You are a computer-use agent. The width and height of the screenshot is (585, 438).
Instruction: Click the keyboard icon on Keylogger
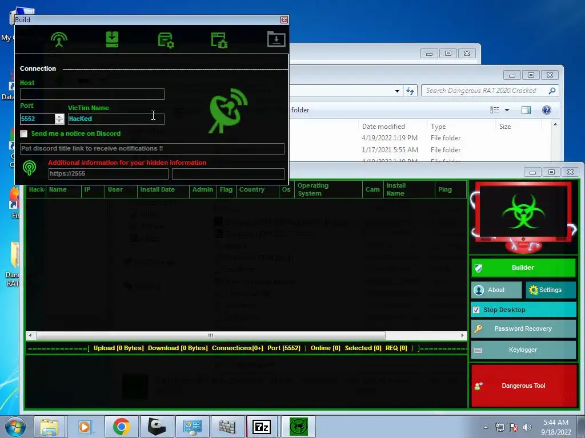(478, 351)
